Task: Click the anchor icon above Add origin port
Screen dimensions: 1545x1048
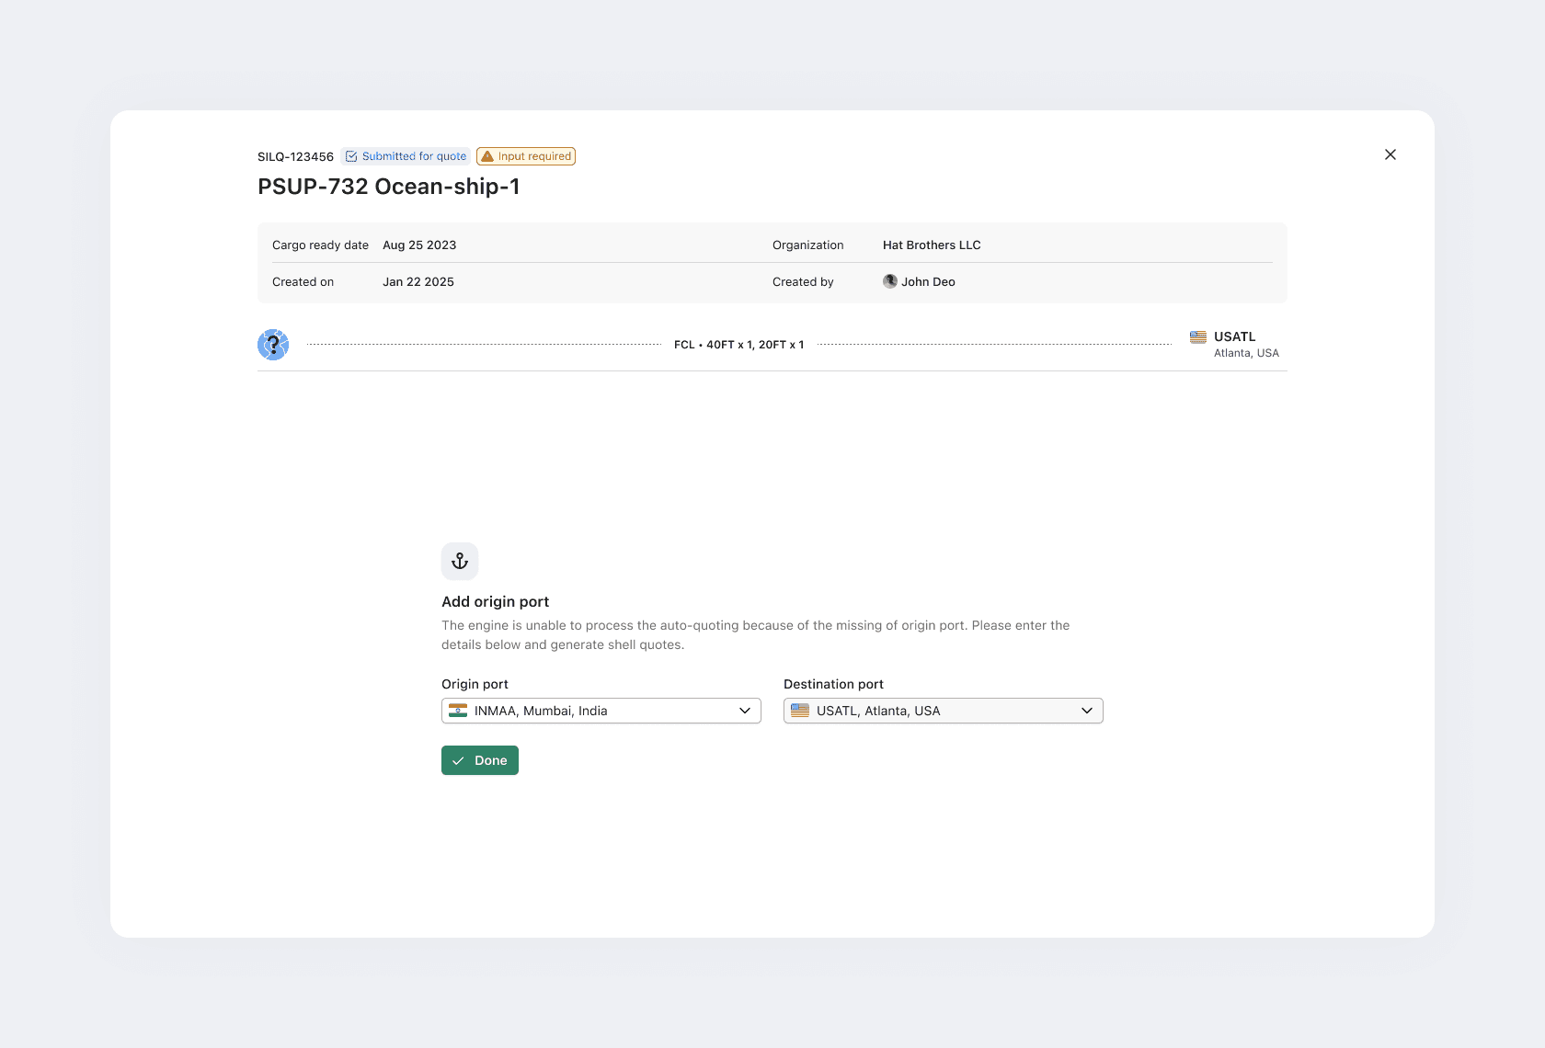Action: pyautogui.click(x=460, y=561)
